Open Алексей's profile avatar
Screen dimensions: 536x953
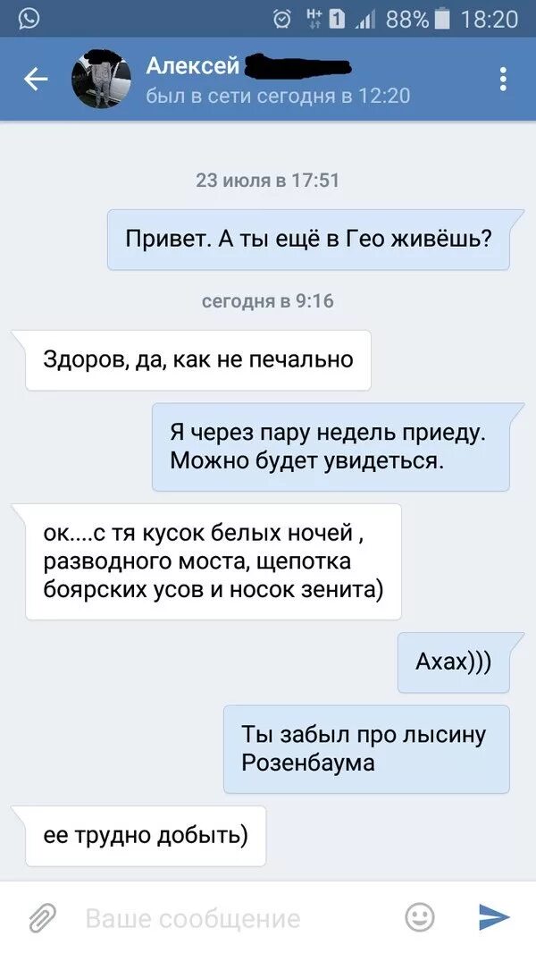coord(101,80)
